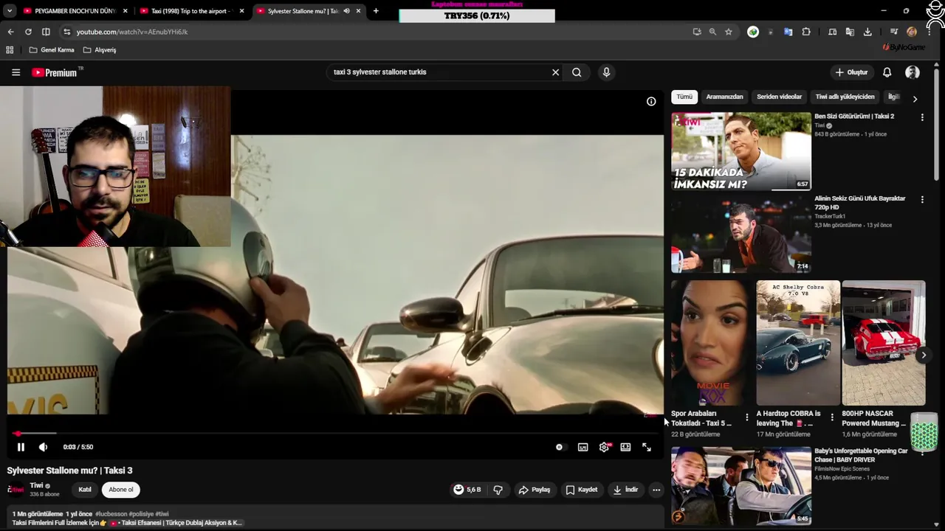This screenshot has width=945, height=531.
Task: Open options for Baby Driver video
Action: 922,452
